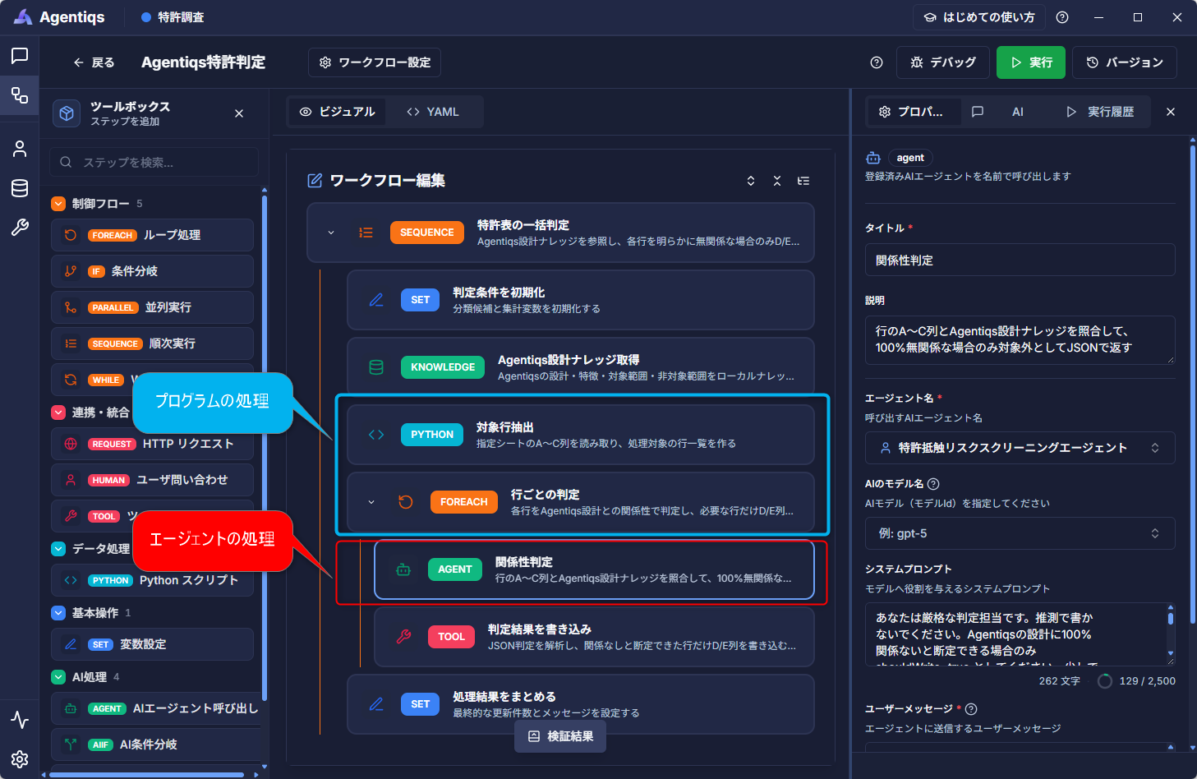Collapse the 行ごとの判定 foreach step
Viewport: 1197px width, 779px height.
[371, 502]
